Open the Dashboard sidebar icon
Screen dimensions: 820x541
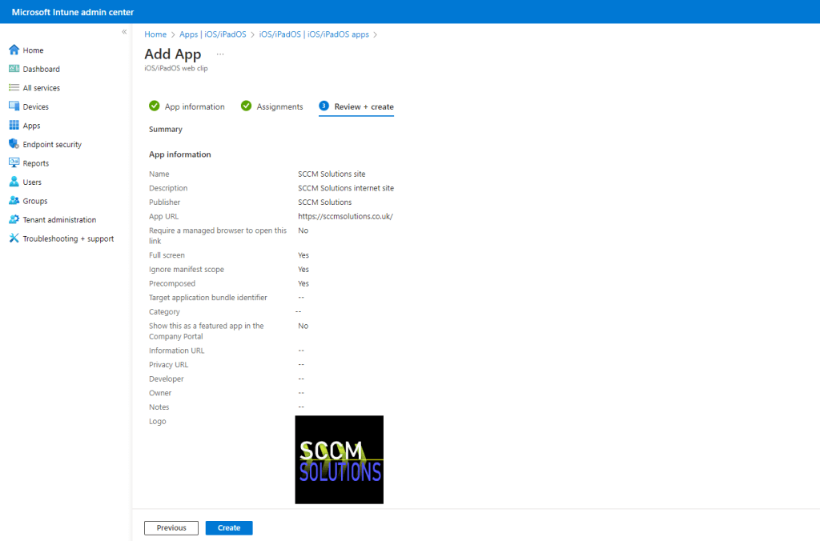point(14,69)
